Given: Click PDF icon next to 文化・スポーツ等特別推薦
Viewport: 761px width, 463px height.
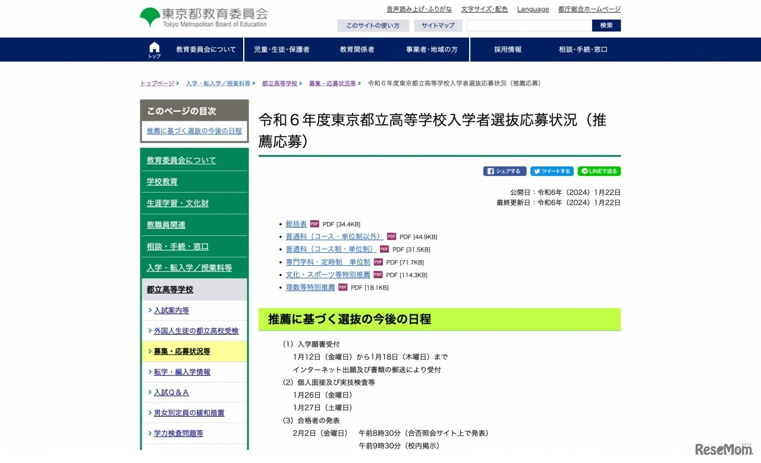Looking at the screenshot, I should tap(378, 274).
